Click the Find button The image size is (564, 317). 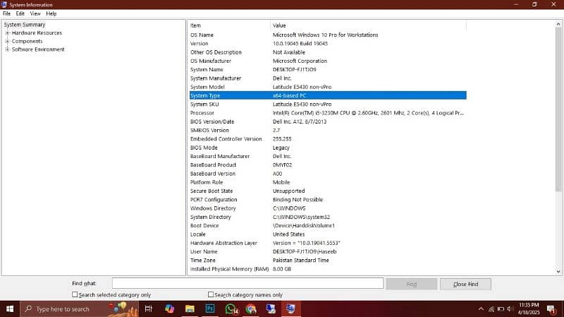(x=412, y=284)
